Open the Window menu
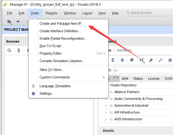 click(x=70, y=13)
